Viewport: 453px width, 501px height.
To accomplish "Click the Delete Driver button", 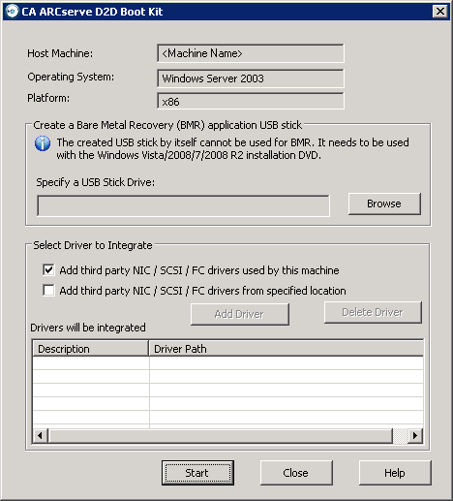I will click(373, 312).
